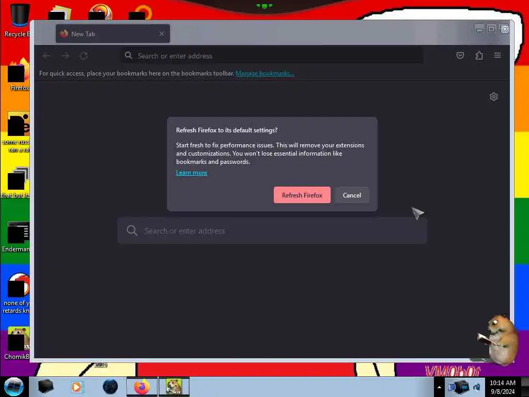Focus the top address bar
Screen dimensions: 529x397
pyautogui.click(x=272, y=56)
